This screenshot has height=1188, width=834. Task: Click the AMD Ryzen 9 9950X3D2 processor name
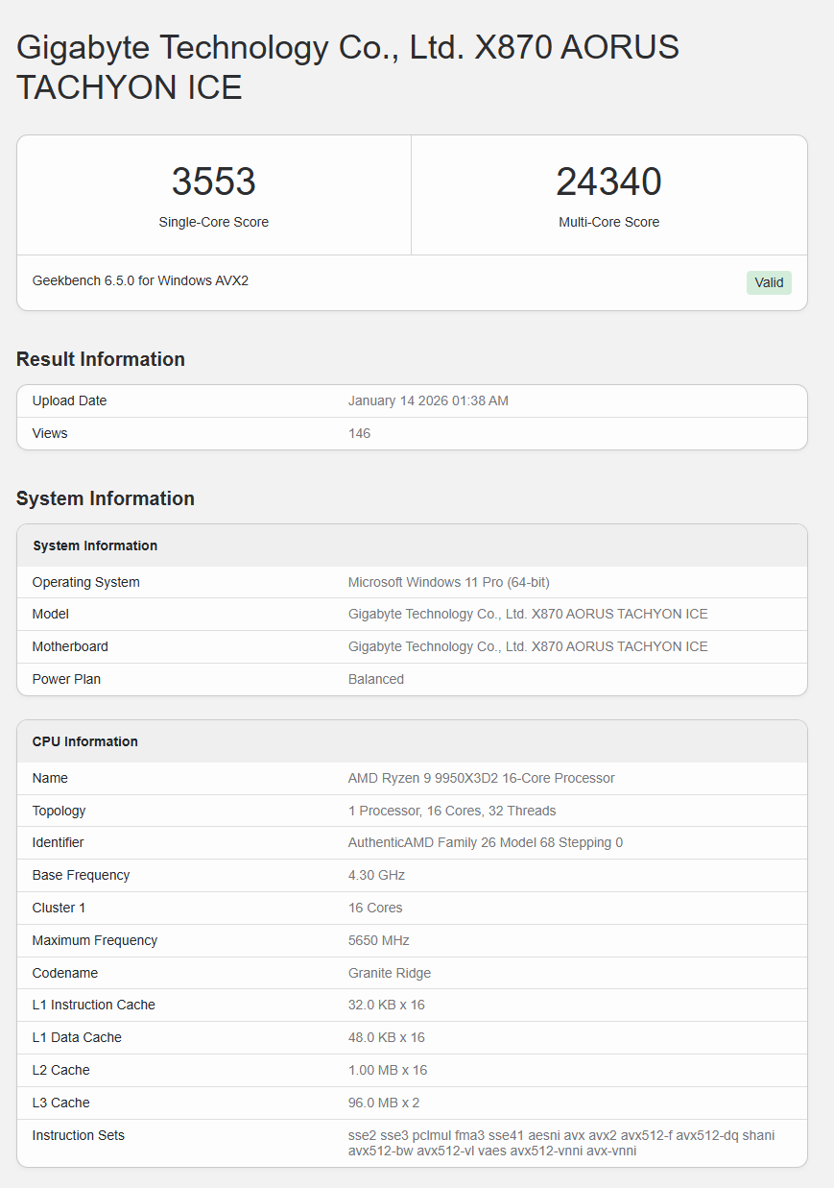tap(482, 778)
